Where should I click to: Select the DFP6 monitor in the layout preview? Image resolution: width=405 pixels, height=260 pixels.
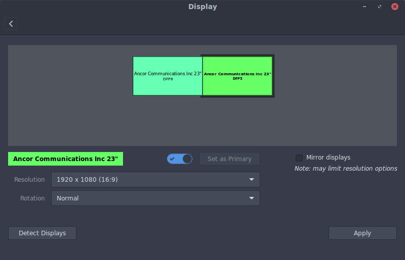click(168, 76)
